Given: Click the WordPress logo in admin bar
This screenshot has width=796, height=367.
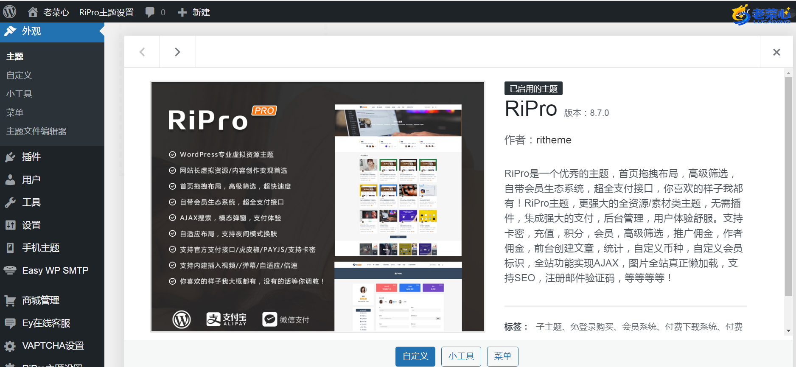Looking at the screenshot, I should pyautogui.click(x=10, y=12).
